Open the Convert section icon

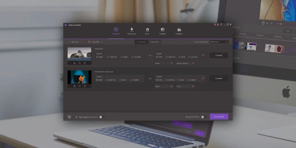(x=116, y=30)
